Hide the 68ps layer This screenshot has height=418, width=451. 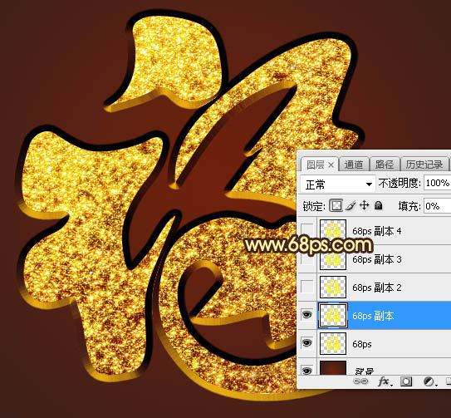pos(307,343)
